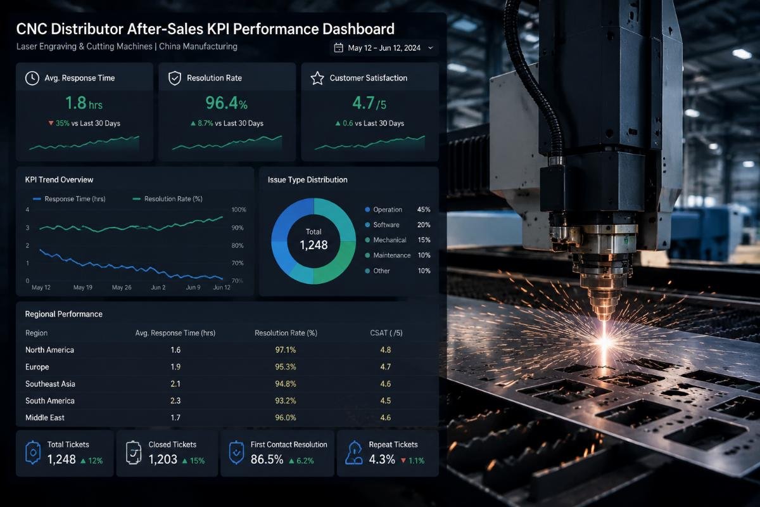This screenshot has width=760, height=507.
Task: Click the green up arrow beside 0.6
Action: (338, 124)
